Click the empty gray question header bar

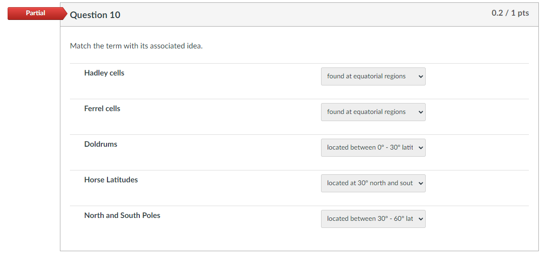coord(304,15)
